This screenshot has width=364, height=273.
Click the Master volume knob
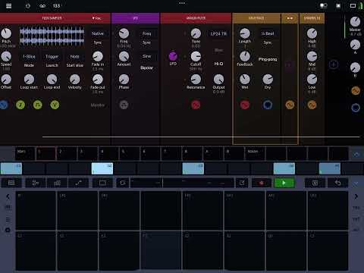tap(355, 22)
